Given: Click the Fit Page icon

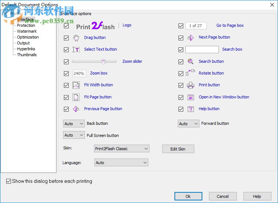Looking at the screenshot, I should [76, 97].
